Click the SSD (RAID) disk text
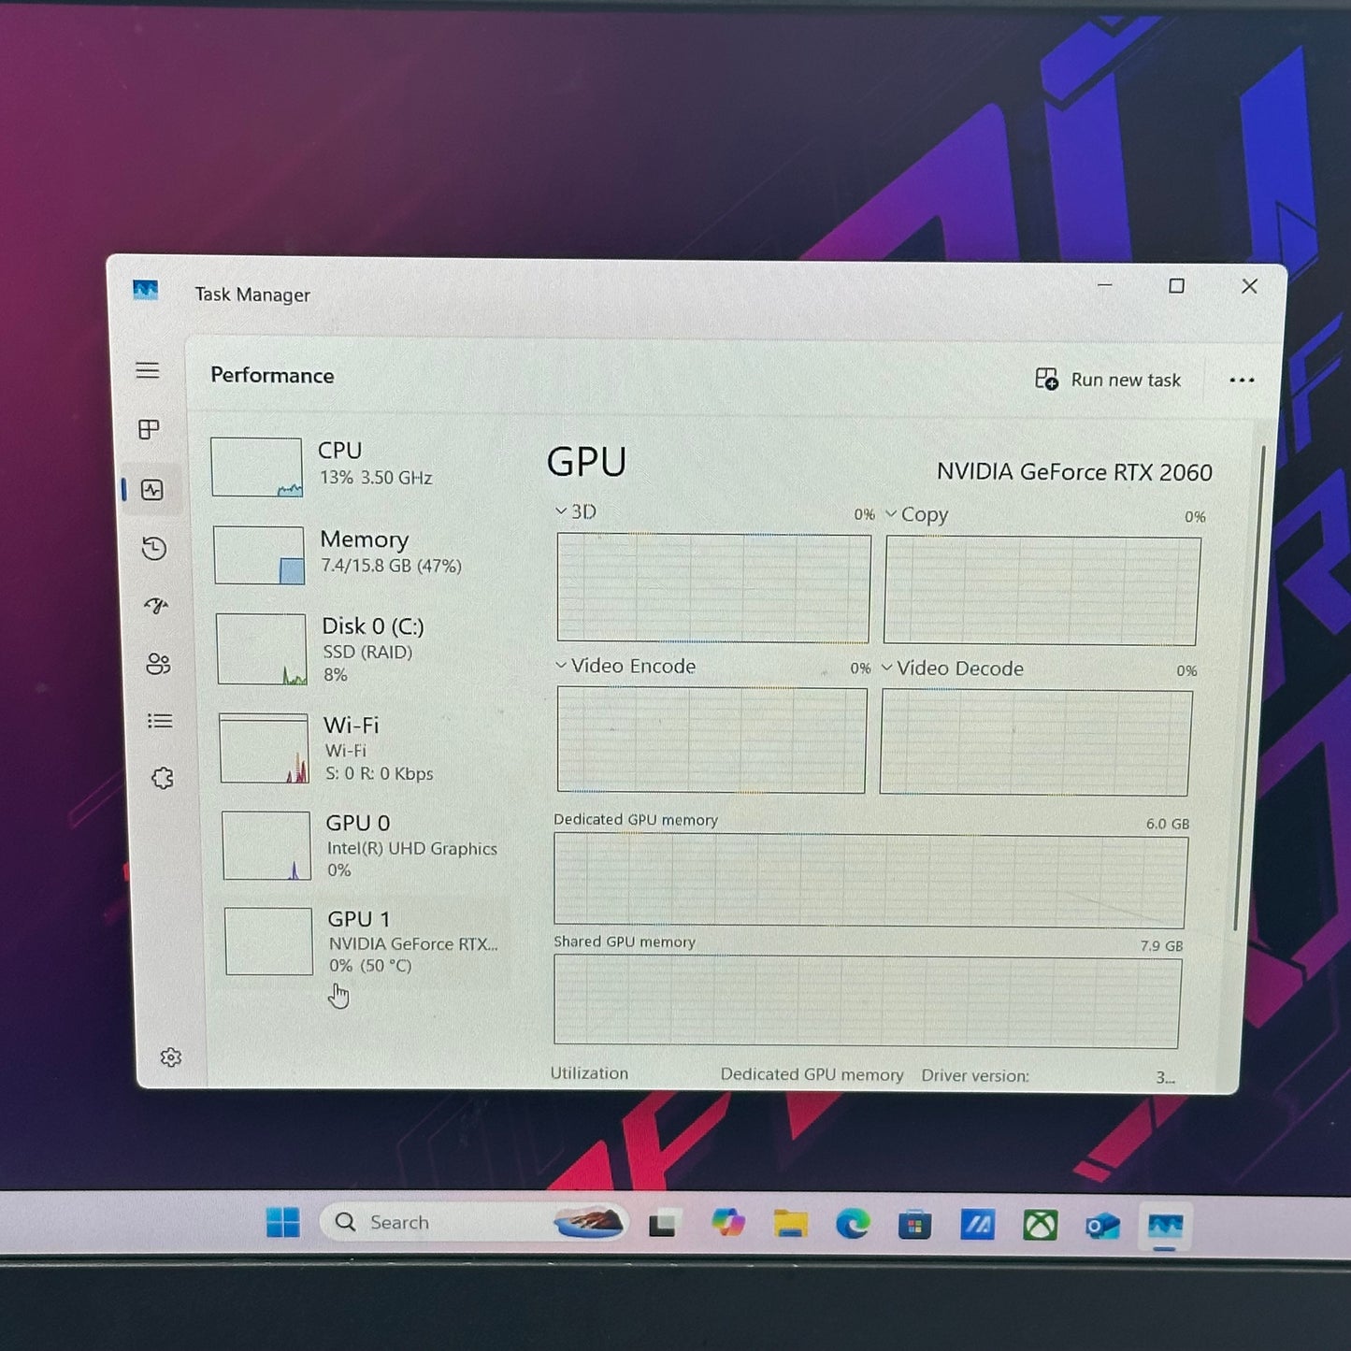The height and width of the screenshot is (1351, 1351). pyautogui.click(x=367, y=652)
